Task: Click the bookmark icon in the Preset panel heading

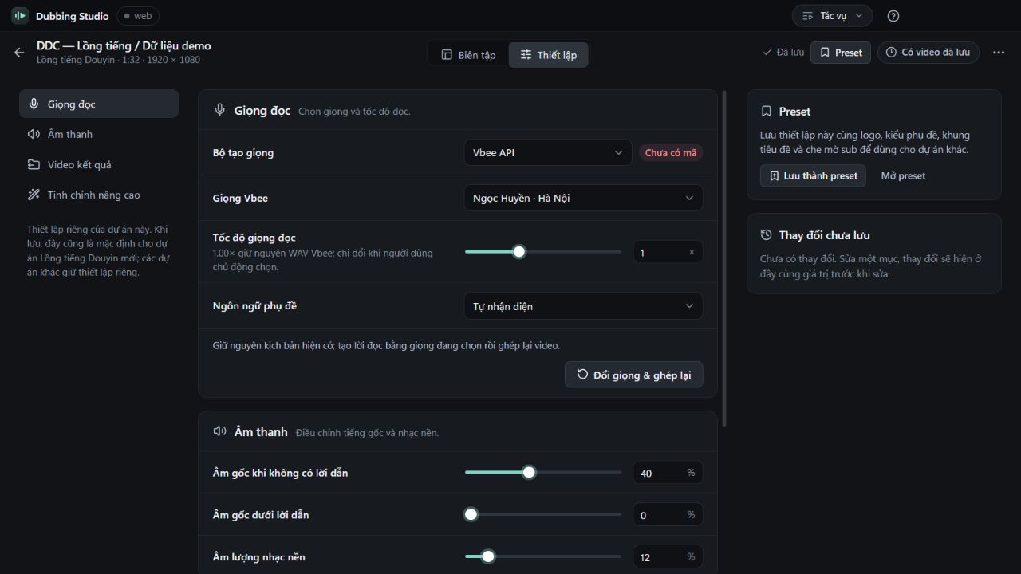Action: click(767, 112)
